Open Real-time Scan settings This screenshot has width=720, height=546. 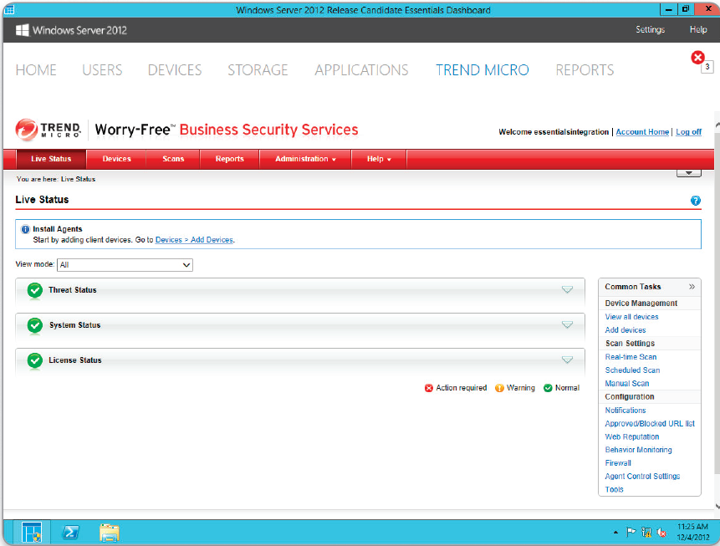point(631,357)
